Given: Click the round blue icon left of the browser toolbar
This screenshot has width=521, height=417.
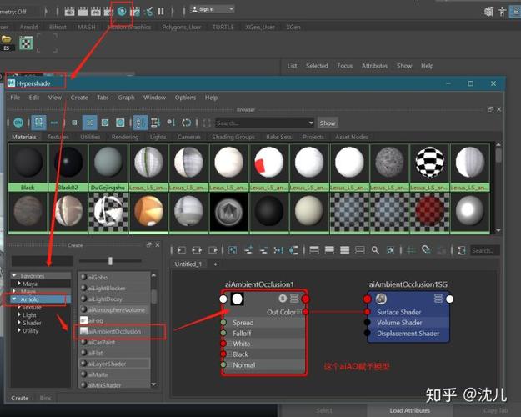Looking at the screenshot, I should (x=18, y=123).
